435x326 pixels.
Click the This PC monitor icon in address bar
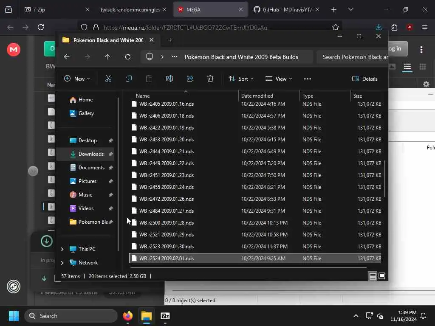tap(150, 57)
